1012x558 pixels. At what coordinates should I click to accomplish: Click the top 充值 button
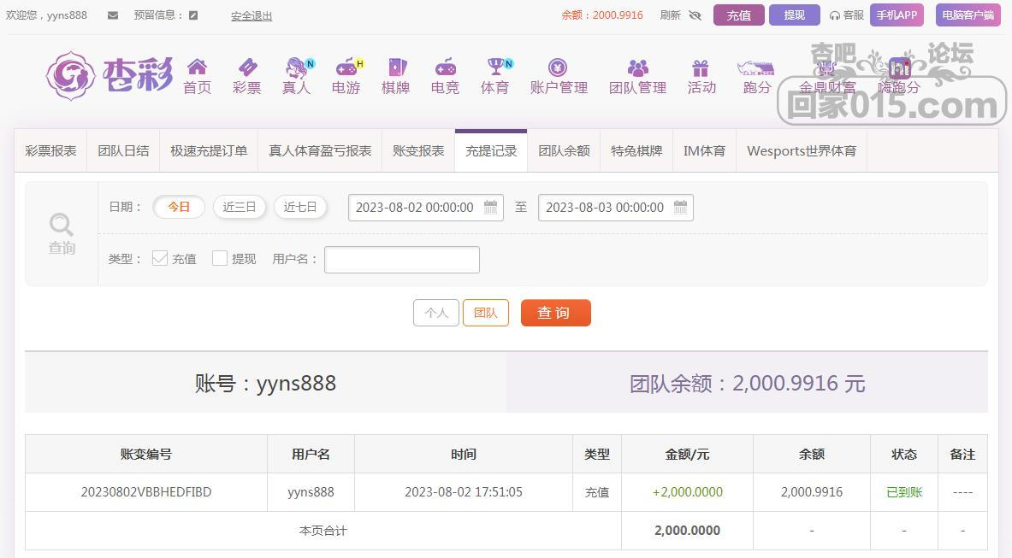pyautogui.click(x=739, y=15)
